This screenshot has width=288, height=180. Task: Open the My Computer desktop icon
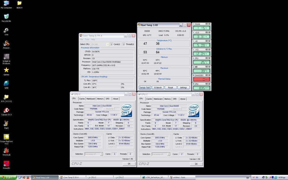(6, 5)
